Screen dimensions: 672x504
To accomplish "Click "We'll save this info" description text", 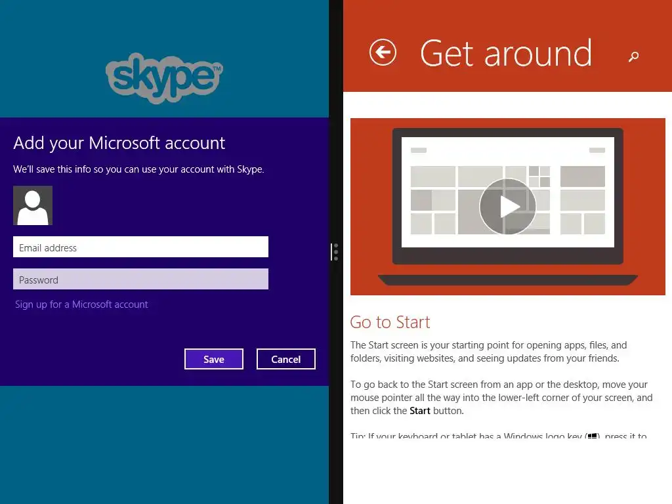I will point(138,169).
